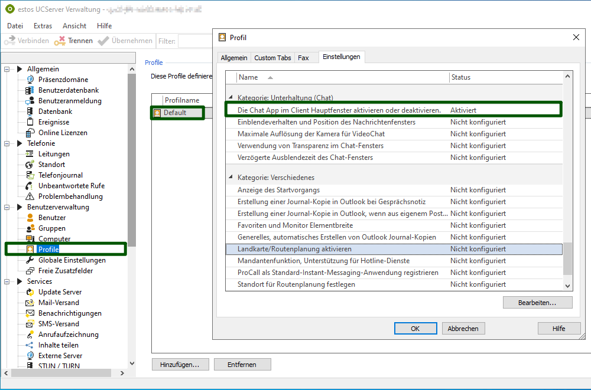Open Unbeantwortete Rufe phone icon

coord(30,186)
